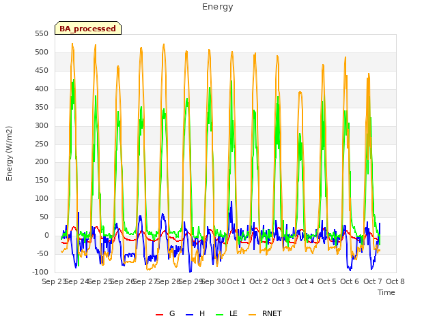
Task: Click the 250 y-axis tick value
Action: pos(42,144)
